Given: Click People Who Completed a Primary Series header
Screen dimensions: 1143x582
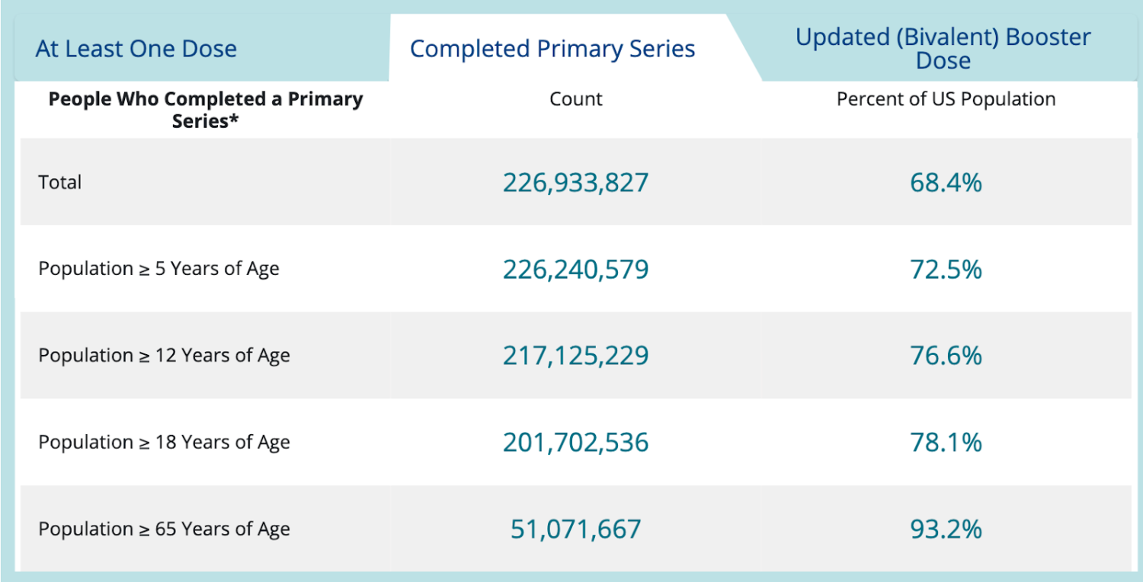Looking at the screenshot, I should point(206,110).
